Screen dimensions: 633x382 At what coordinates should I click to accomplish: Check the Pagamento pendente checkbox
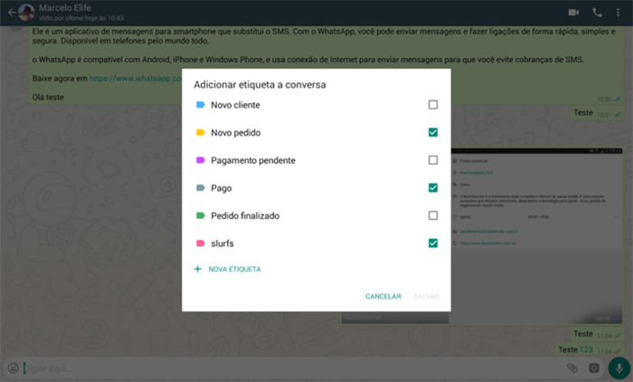pos(433,160)
